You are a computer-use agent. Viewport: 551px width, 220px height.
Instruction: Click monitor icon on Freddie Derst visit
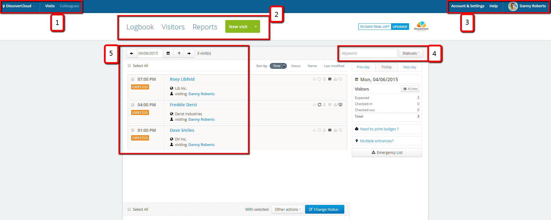pyautogui.click(x=341, y=105)
